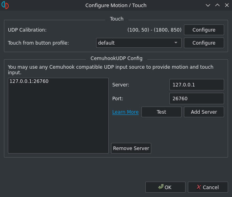Select 127.0.0.1:26760 in the server list
This screenshot has height=197, width=232.
(x=29, y=81)
